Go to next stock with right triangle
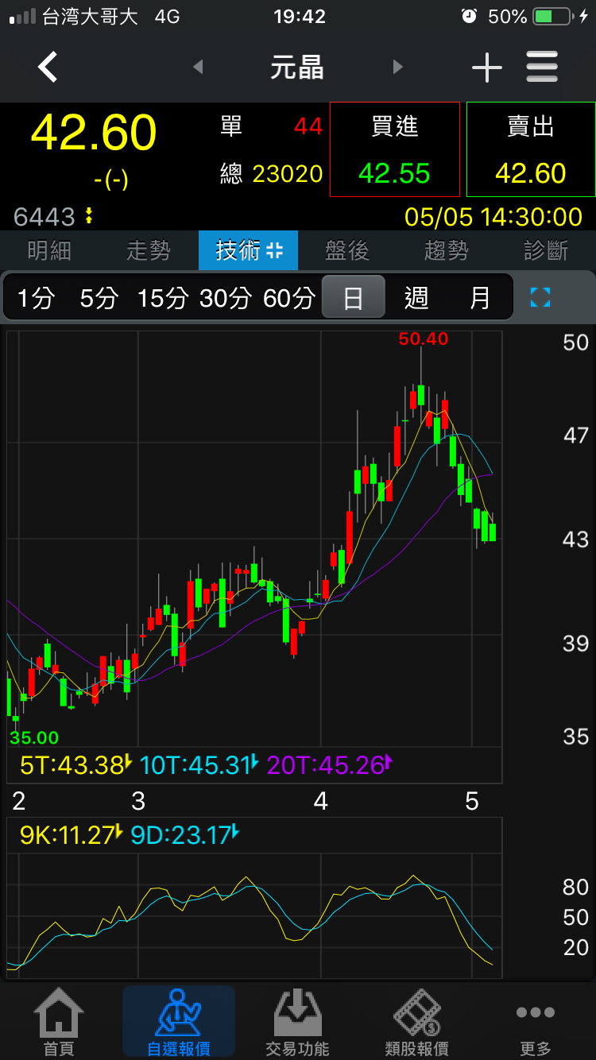Viewport: 596px width, 1060px height. (x=398, y=68)
